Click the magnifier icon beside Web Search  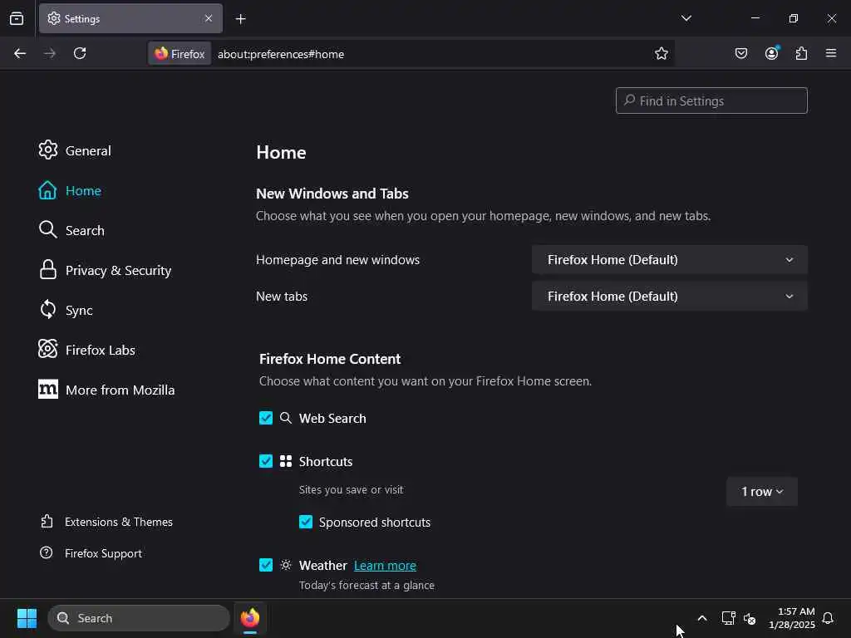point(286,418)
